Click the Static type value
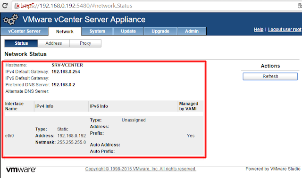Viewport: 302px width, 178px height. (x=63, y=129)
